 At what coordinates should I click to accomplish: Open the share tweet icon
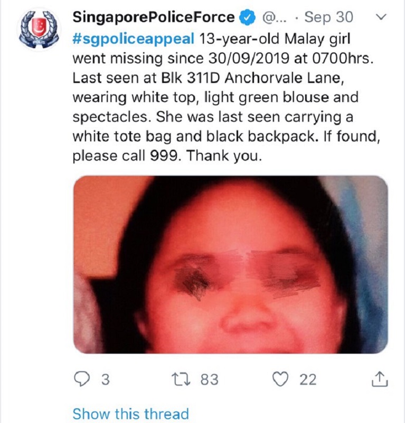pos(380,379)
